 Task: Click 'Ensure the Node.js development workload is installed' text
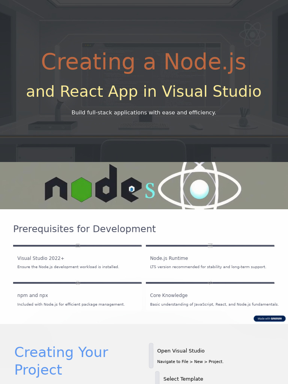tap(68, 267)
